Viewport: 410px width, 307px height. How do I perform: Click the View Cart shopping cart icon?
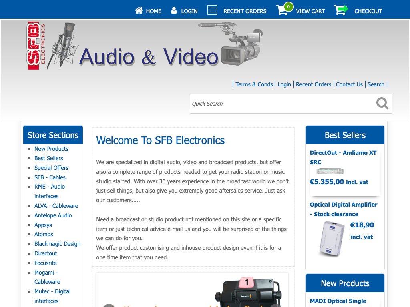pyautogui.click(x=283, y=10)
